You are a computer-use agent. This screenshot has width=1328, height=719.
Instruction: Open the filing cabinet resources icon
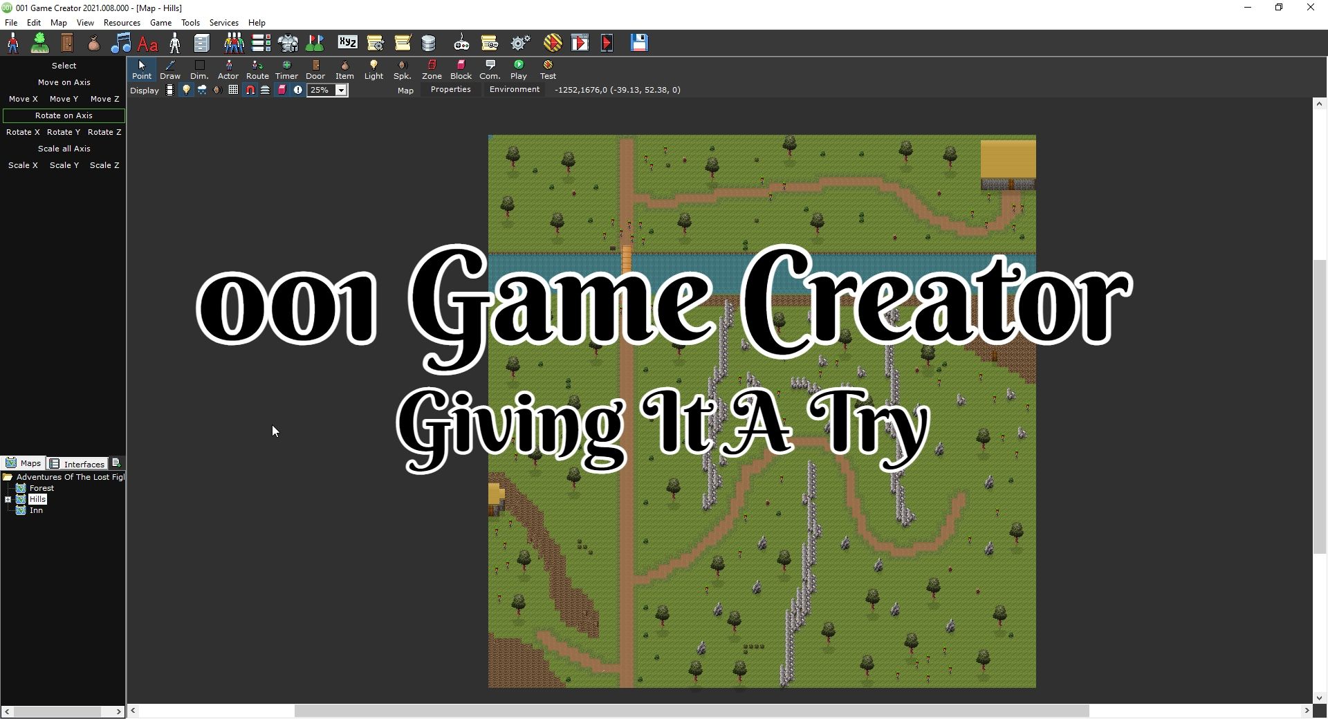pyautogui.click(x=201, y=43)
